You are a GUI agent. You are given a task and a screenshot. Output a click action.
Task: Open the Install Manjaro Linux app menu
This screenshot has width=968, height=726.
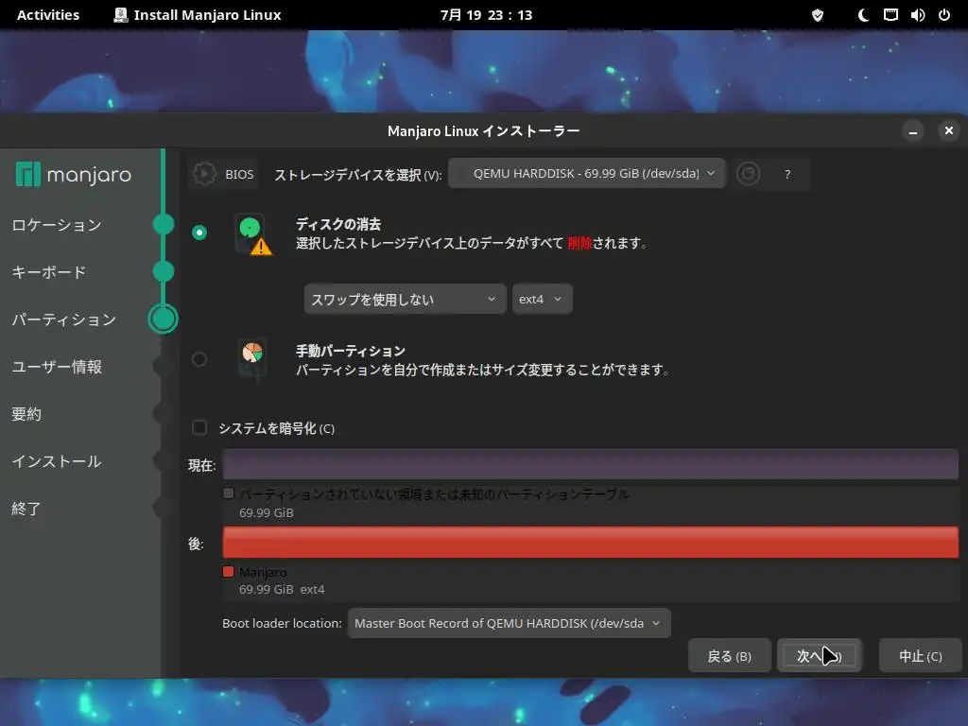click(x=198, y=15)
